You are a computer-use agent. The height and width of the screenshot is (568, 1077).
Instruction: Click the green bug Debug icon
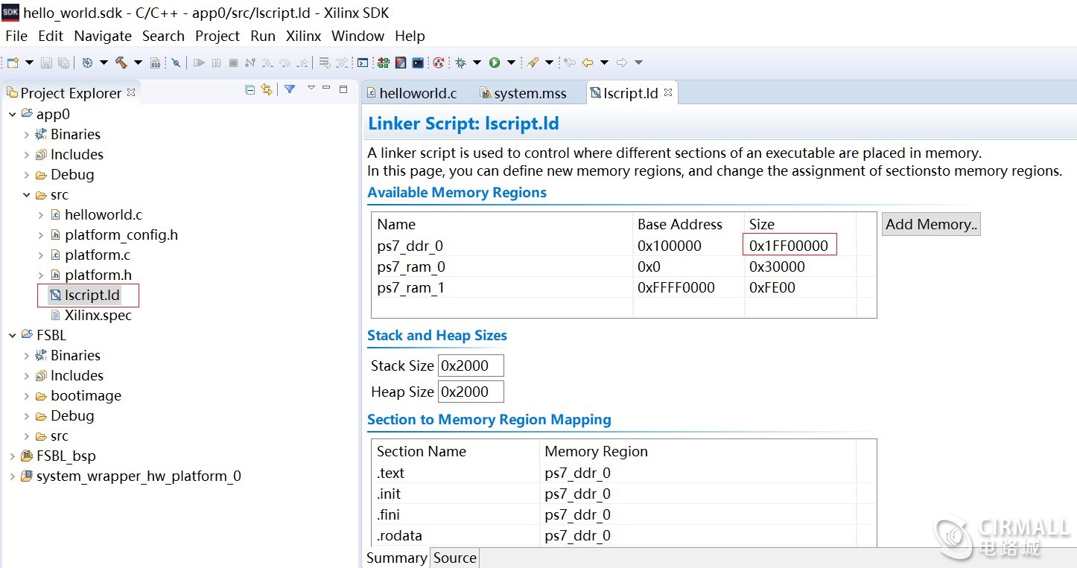click(460, 63)
